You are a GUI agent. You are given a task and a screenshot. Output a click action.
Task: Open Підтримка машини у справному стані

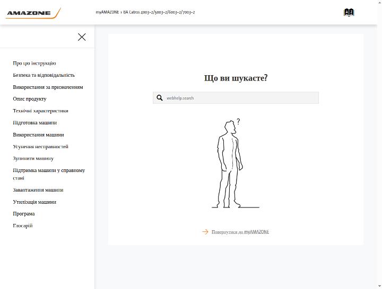click(49, 174)
